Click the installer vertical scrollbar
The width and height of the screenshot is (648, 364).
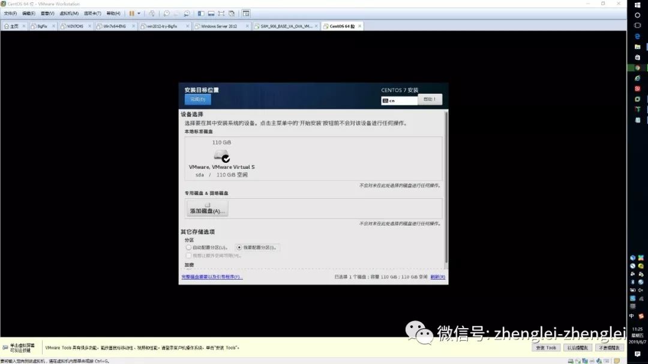[446, 187]
